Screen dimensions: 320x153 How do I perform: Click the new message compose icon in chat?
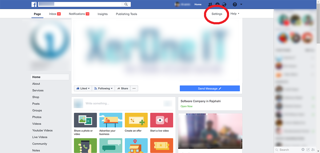[308, 150]
